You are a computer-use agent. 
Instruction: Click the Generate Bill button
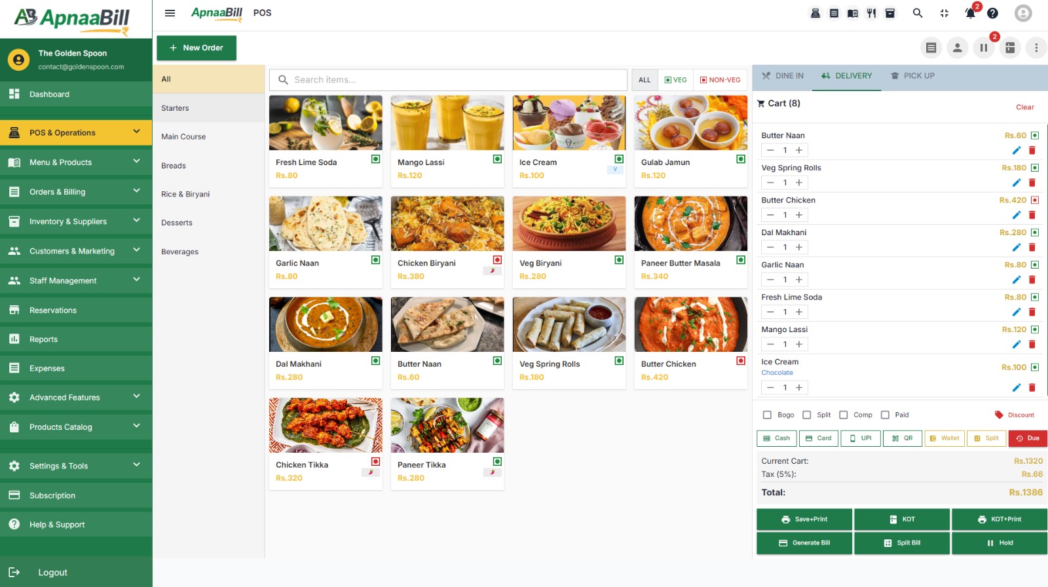click(804, 543)
